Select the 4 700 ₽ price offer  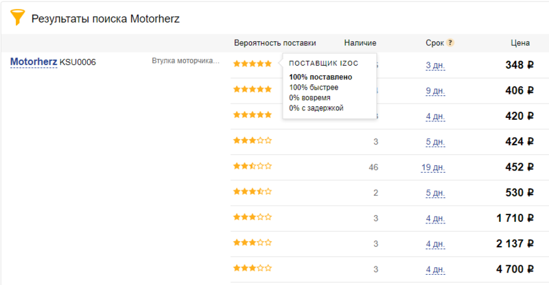point(511,269)
